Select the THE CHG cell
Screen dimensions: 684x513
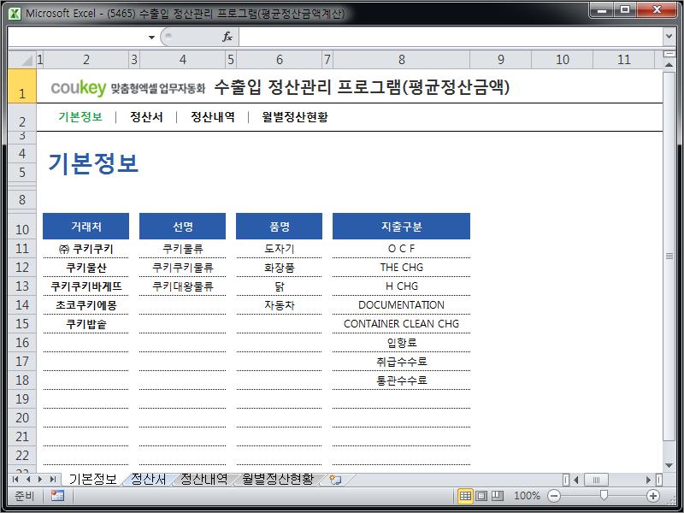coord(401,268)
